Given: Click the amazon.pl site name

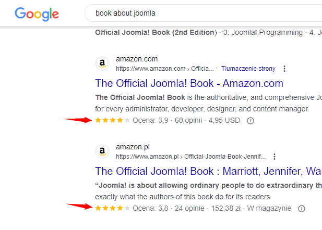Looking at the screenshot, I should click(x=134, y=147).
